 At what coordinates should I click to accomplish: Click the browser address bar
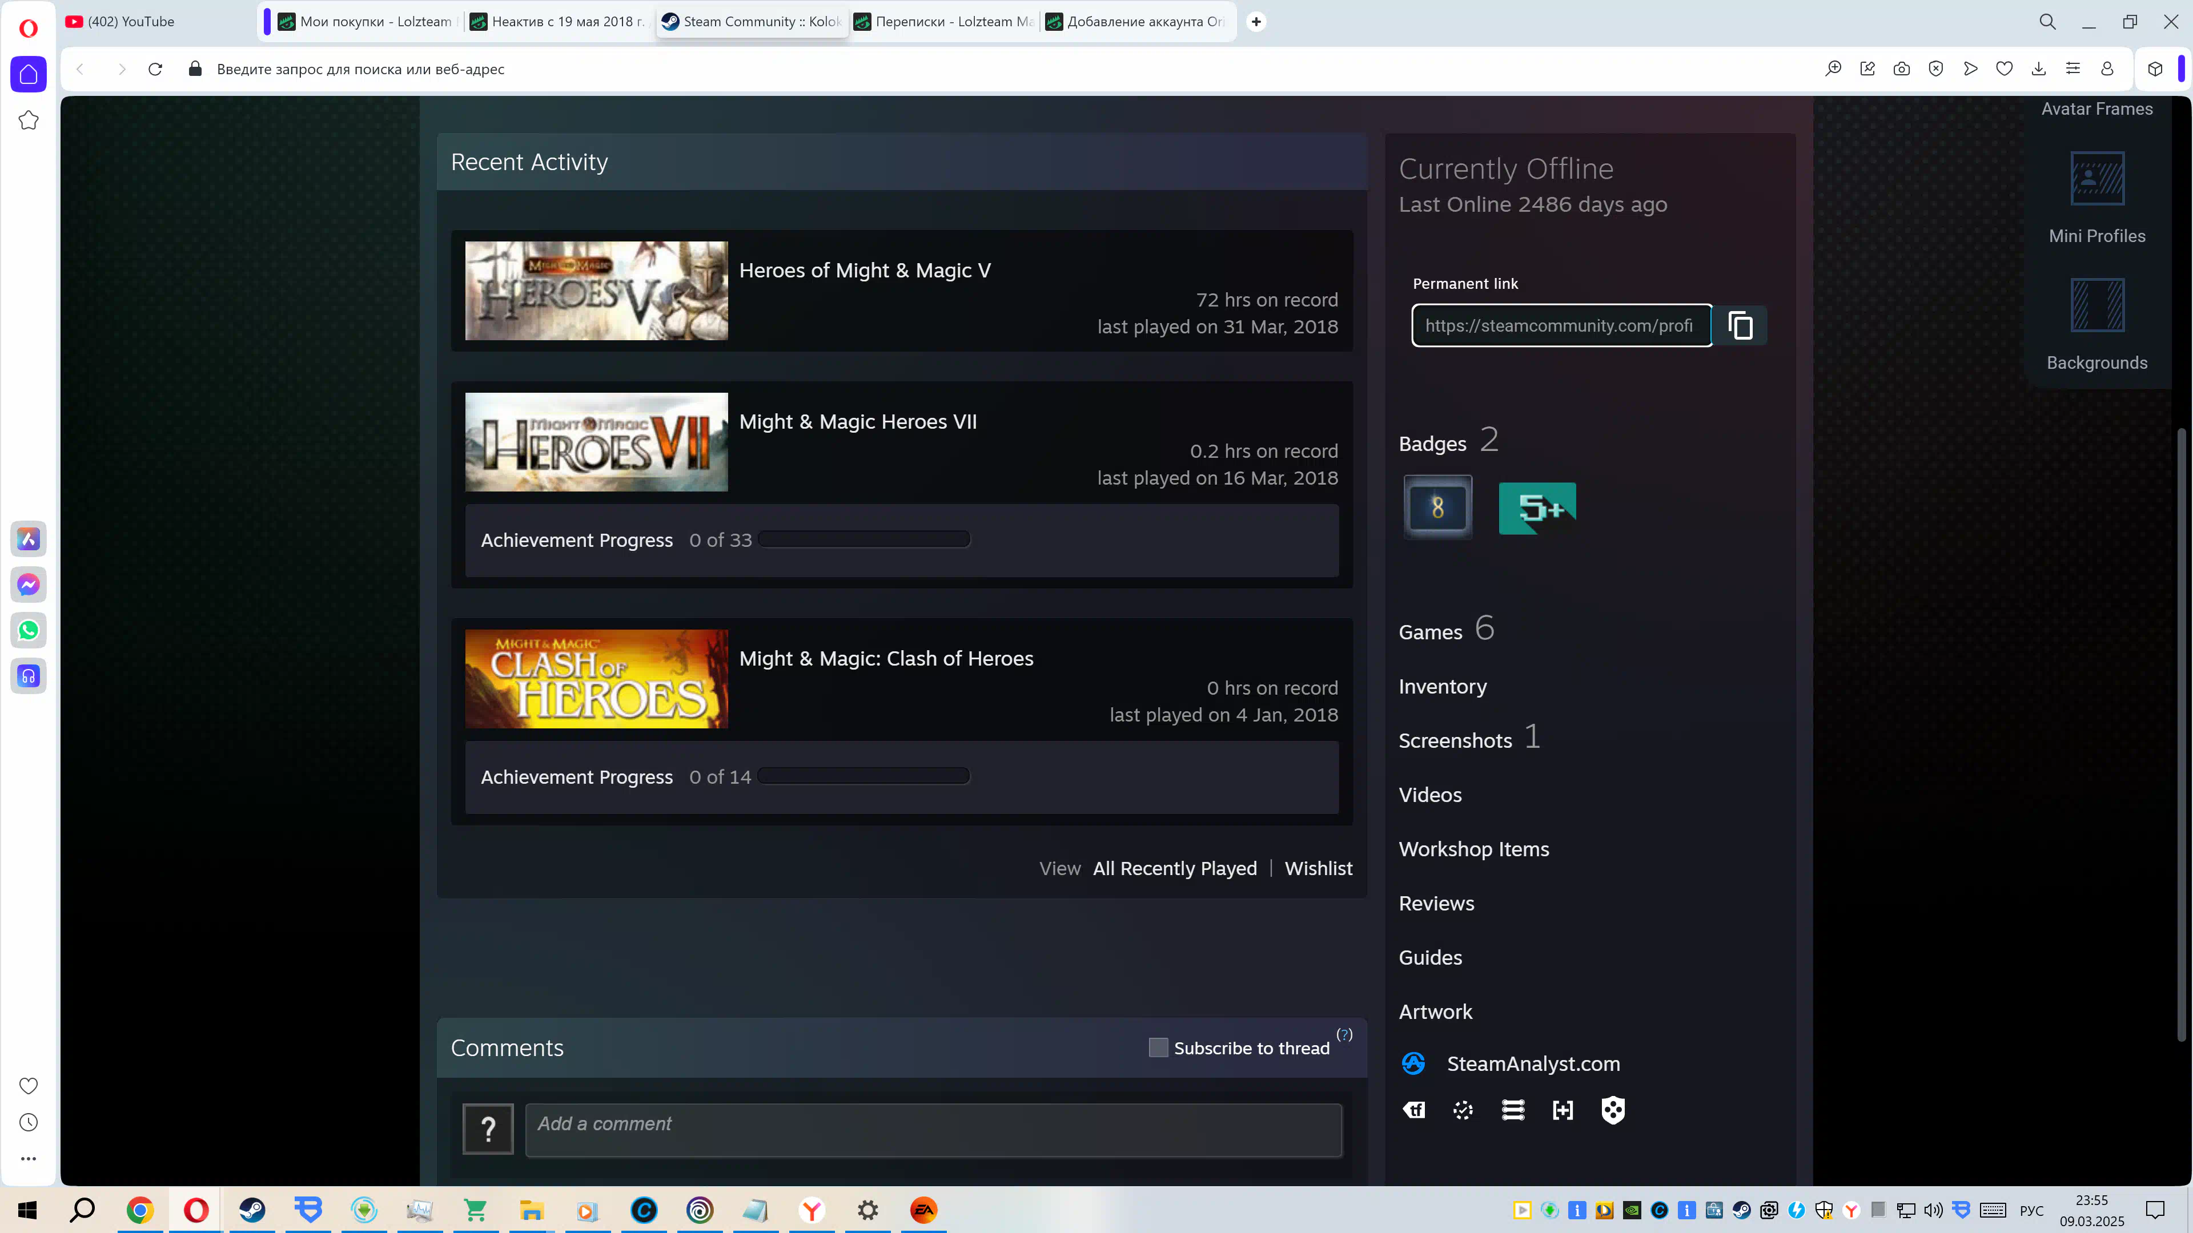[1005, 69]
